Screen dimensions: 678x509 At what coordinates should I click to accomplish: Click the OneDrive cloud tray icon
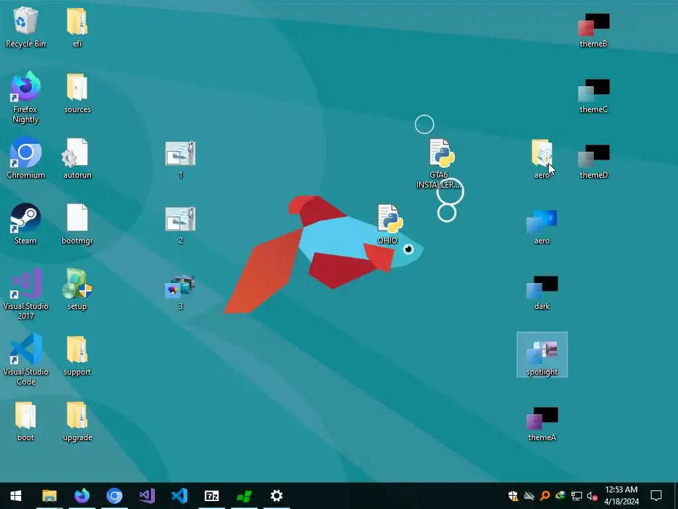529,496
